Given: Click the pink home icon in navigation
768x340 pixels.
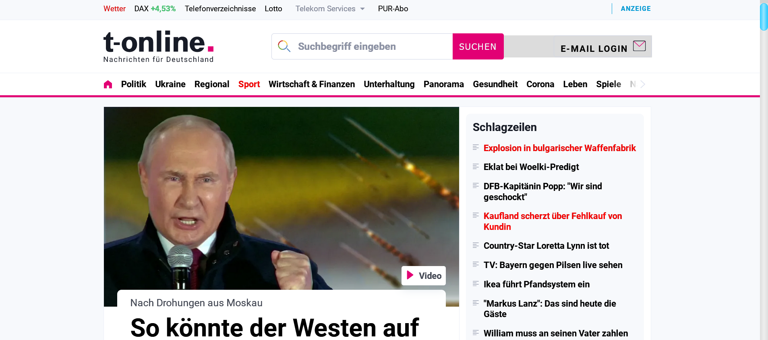Looking at the screenshot, I should click(x=108, y=84).
